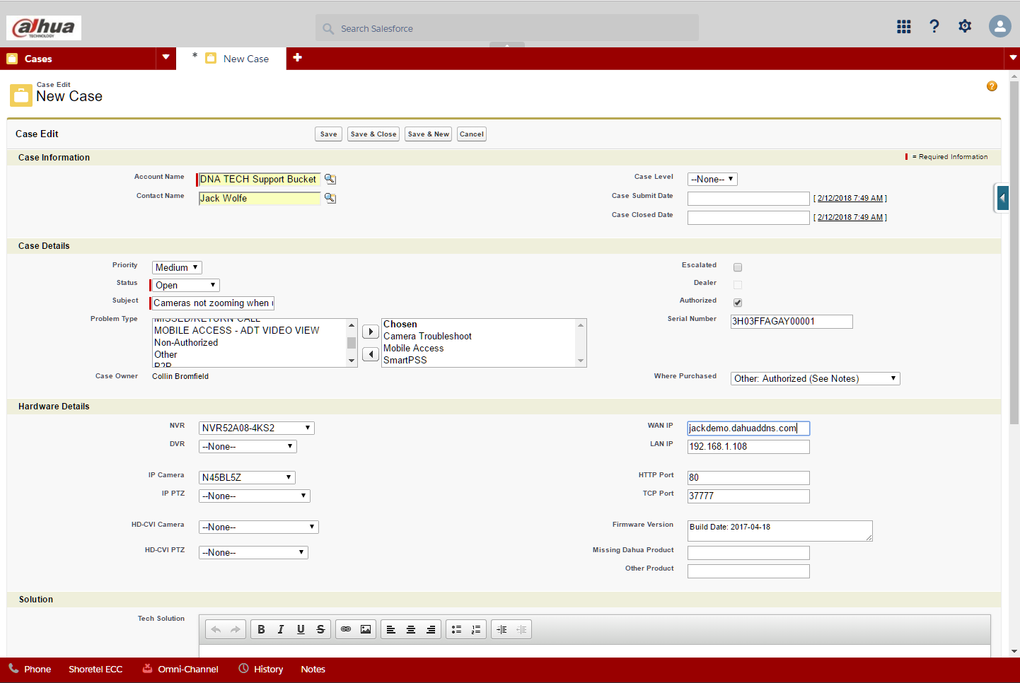This screenshot has width=1020, height=683.
Task: Click the Search Salesforce field
Action: (507, 29)
